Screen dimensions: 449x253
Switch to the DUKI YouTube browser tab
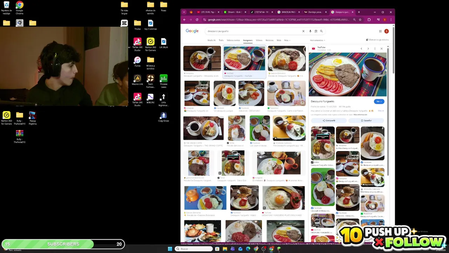pyautogui.click(x=208, y=12)
